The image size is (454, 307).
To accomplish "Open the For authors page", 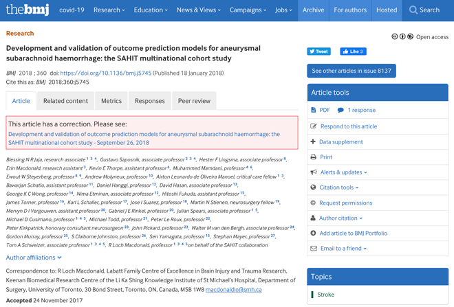I will [x=350, y=10].
